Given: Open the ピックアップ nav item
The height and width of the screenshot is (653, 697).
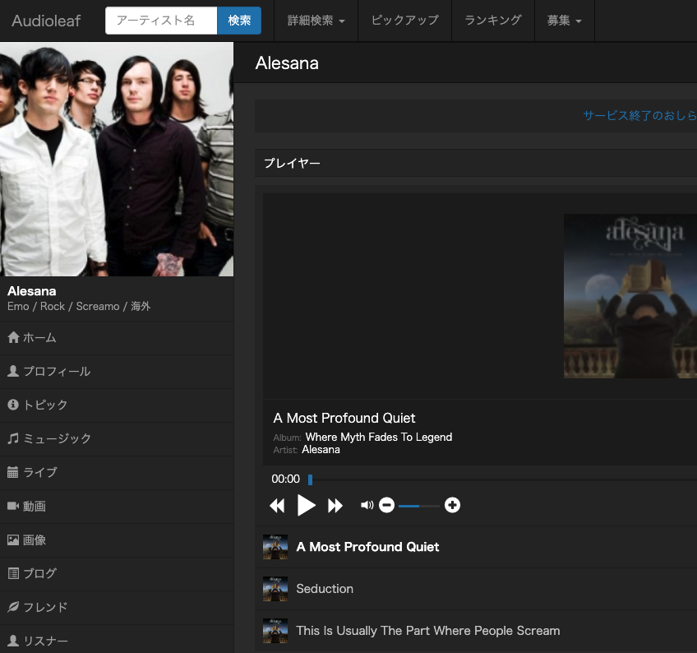Looking at the screenshot, I should click(x=405, y=21).
